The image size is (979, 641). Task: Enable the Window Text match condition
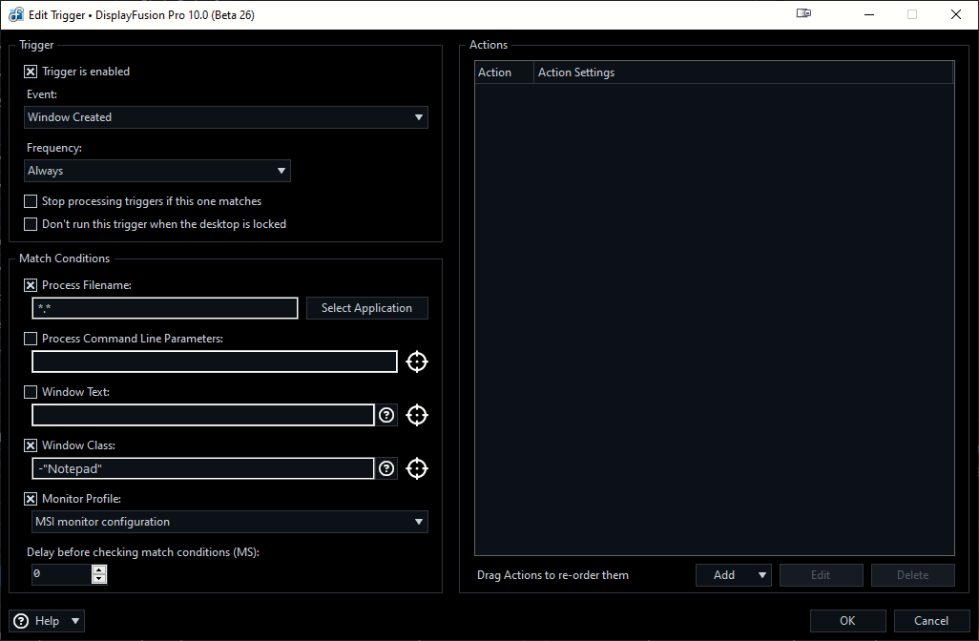point(31,392)
